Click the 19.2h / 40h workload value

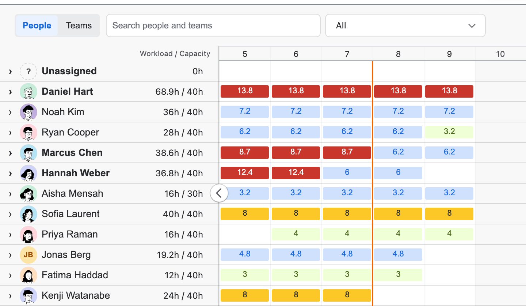[180, 255]
